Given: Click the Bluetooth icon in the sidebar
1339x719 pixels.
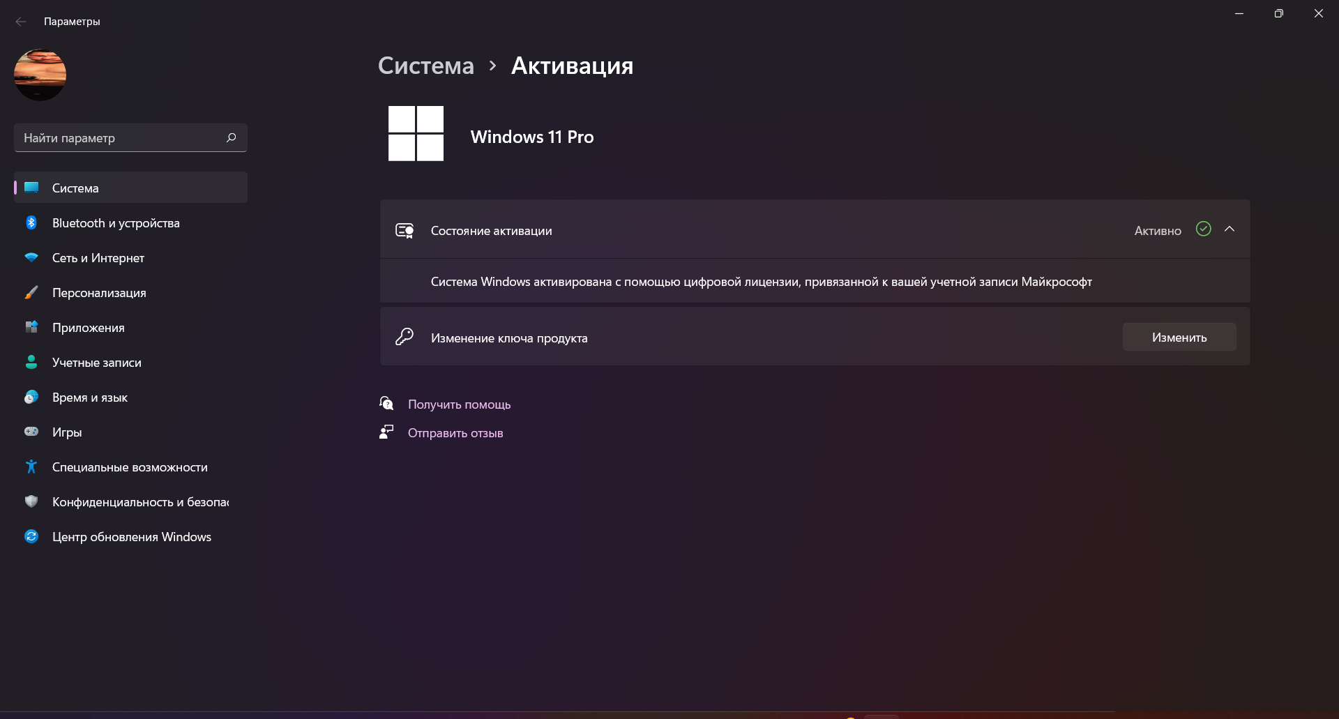Looking at the screenshot, I should [31, 222].
